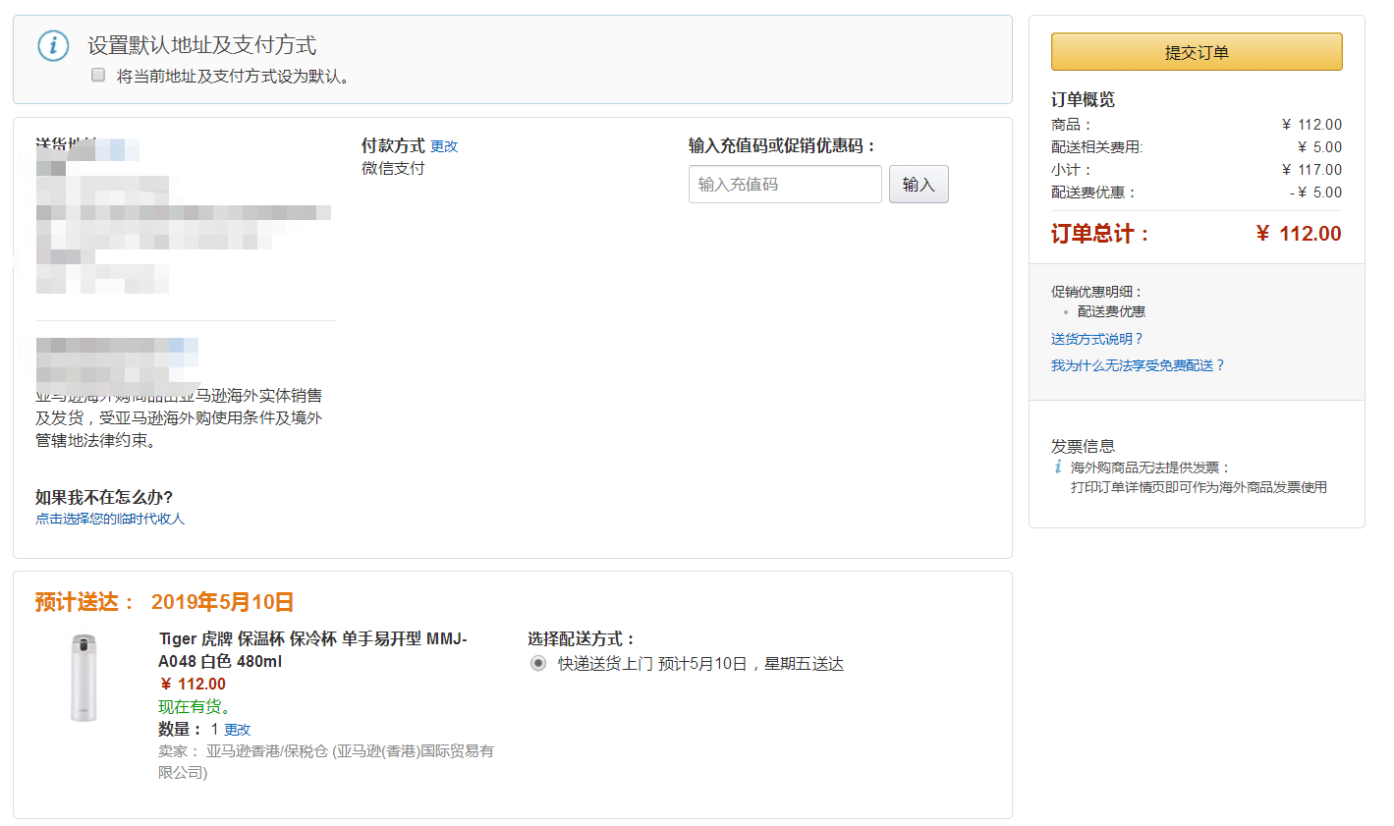
Task: Click the 选择配送方式 label
Action: 582,638
